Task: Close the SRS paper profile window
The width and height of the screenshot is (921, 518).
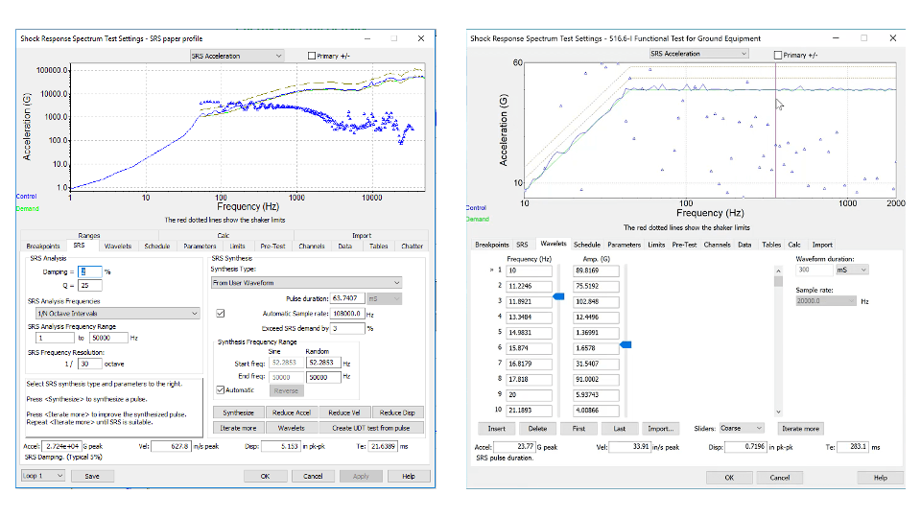Action: (420, 38)
